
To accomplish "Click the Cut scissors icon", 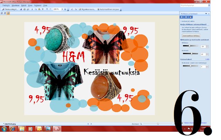I will pos(32,9).
